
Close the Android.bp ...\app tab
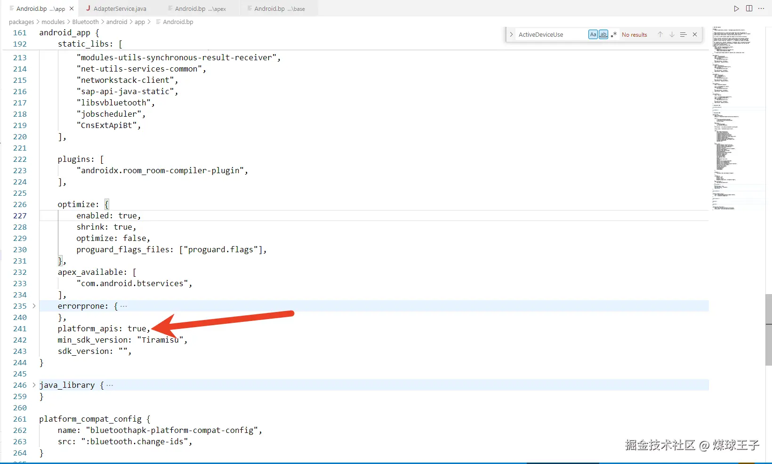pyautogui.click(x=72, y=8)
